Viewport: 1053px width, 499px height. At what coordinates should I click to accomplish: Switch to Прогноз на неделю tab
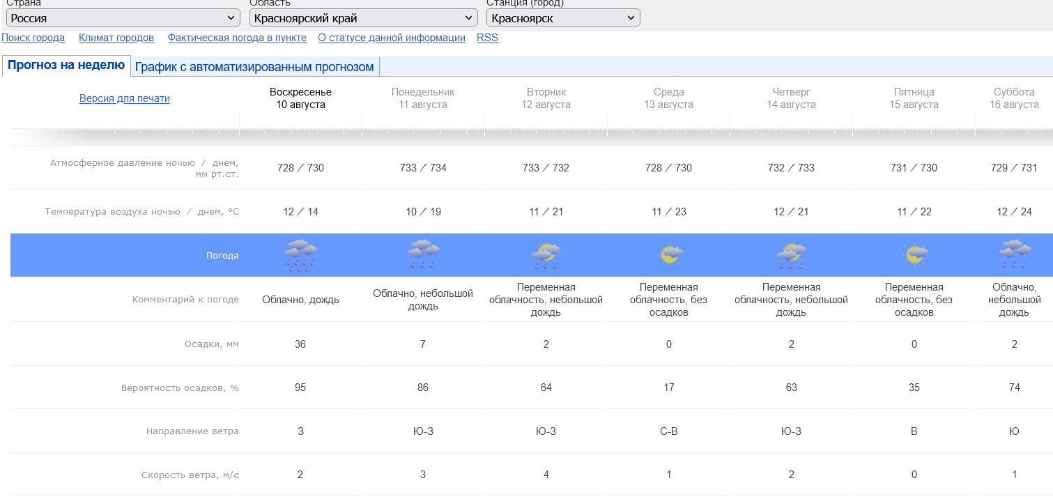[66, 66]
